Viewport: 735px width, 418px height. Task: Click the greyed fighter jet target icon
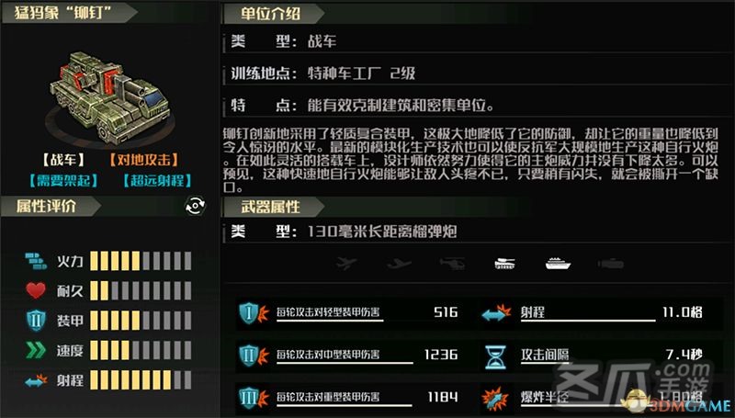[346, 264]
